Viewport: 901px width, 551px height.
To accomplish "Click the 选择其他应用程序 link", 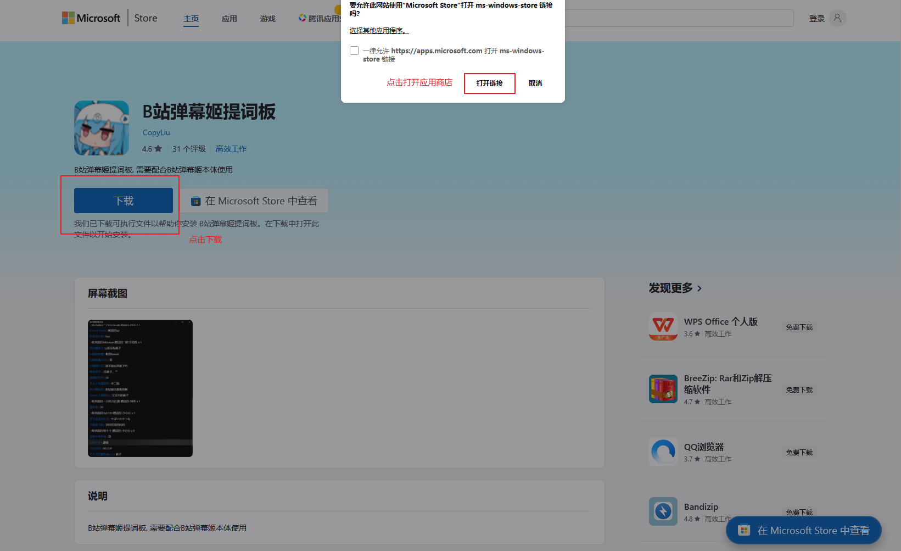I will pyautogui.click(x=378, y=30).
